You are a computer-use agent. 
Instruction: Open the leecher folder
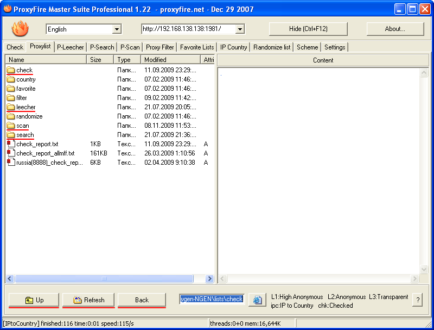tap(25, 107)
